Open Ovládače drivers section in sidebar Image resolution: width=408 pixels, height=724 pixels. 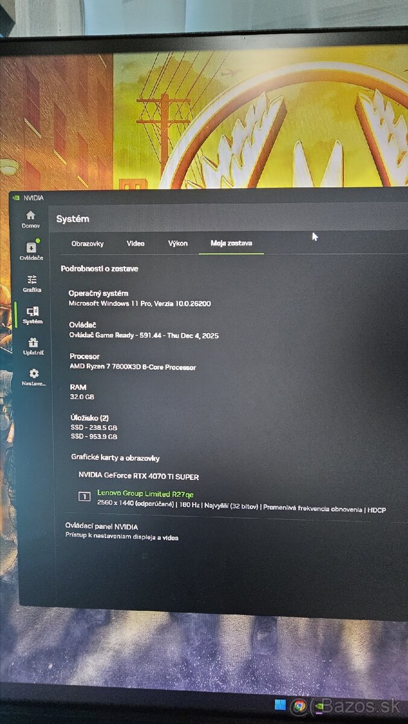pyautogui.click(x=31, y=248)
